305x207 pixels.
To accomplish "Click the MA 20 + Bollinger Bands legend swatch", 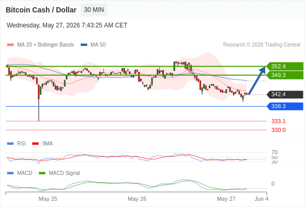I will (10, 45).
